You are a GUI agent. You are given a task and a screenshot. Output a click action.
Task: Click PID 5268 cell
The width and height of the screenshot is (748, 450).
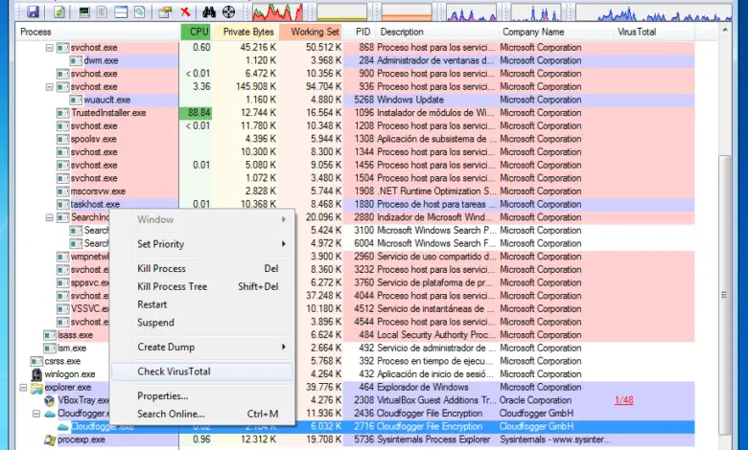click(x=364, y=100)
